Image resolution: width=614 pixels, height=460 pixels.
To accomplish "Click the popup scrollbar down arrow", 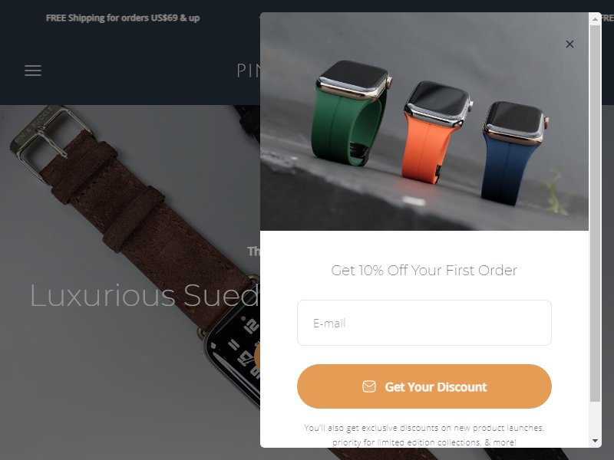I will (x=595, y=441).
